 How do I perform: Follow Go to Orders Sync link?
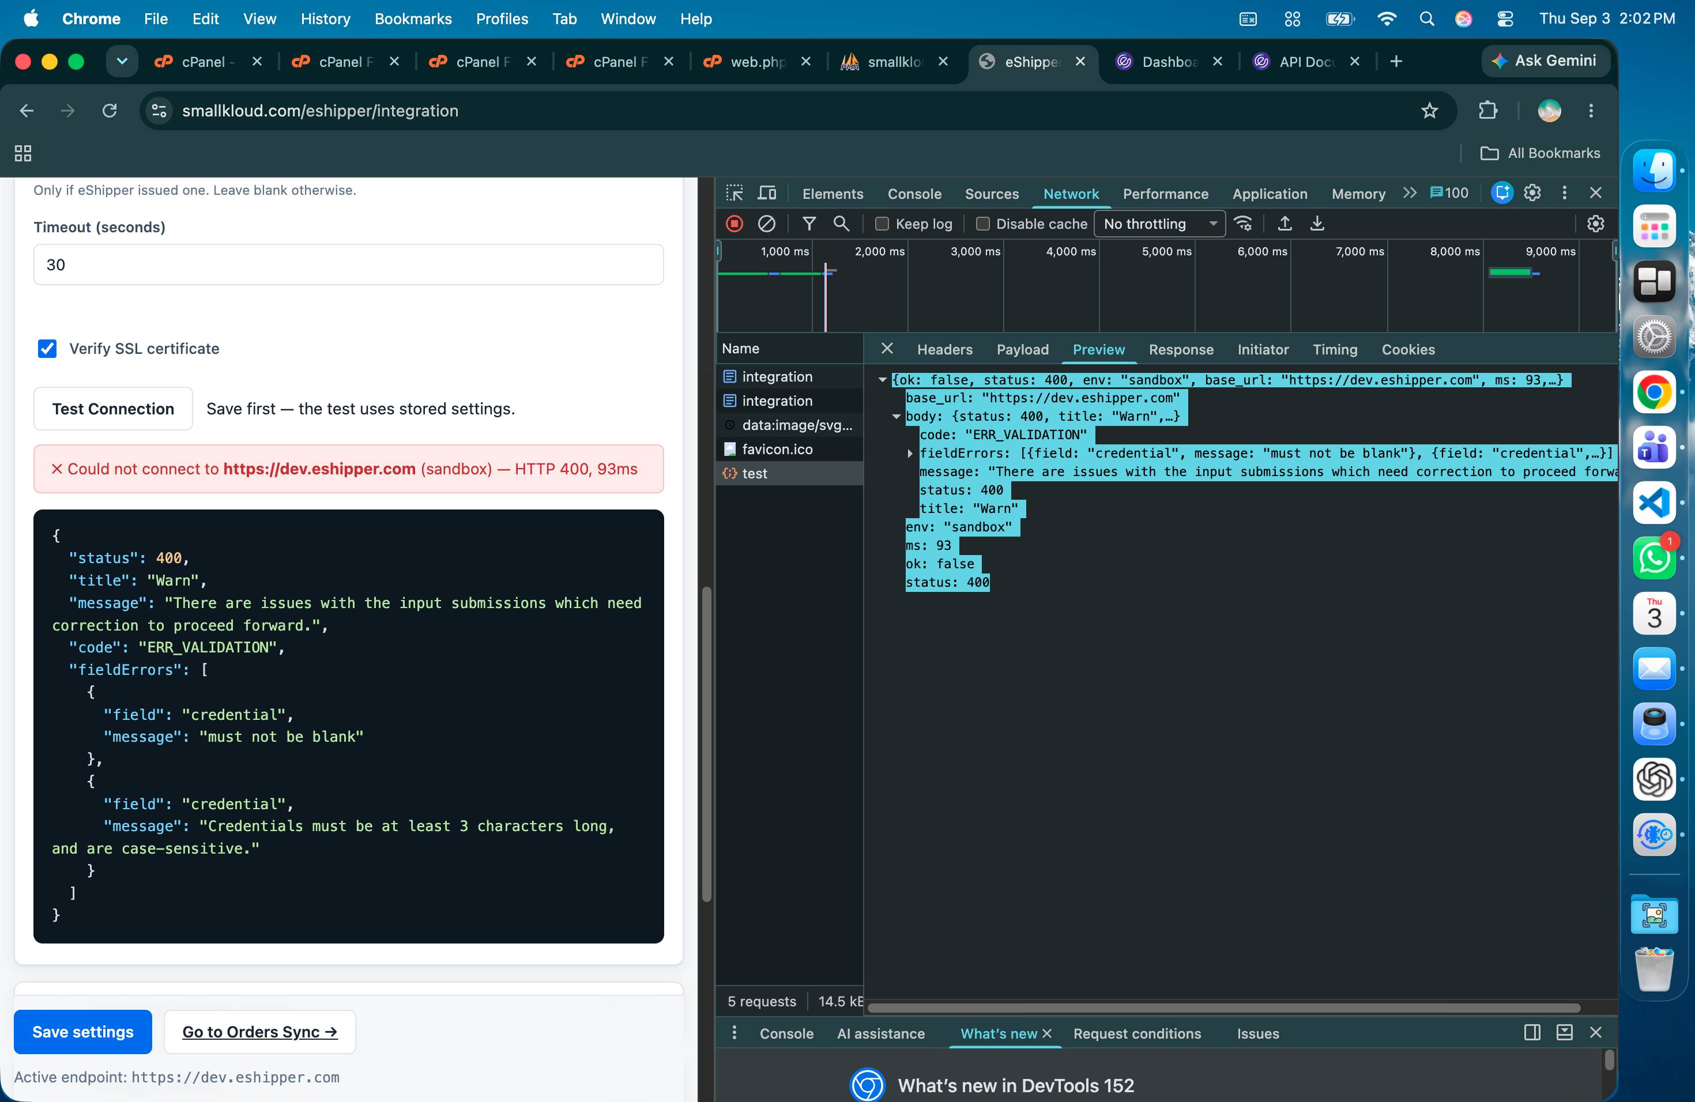[x=259, y=1032]
